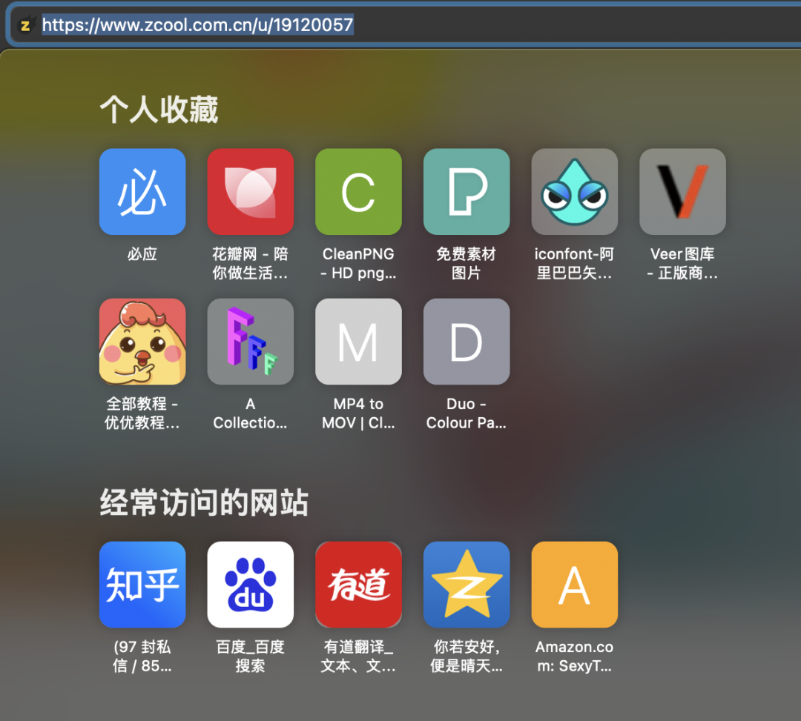Open the teal 免费素材图片 icon
The image size is (801, 721).
[467, 192]
